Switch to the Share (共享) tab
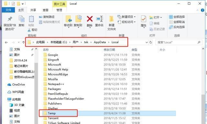Screen dimensions: 207x124 point(33,10)
